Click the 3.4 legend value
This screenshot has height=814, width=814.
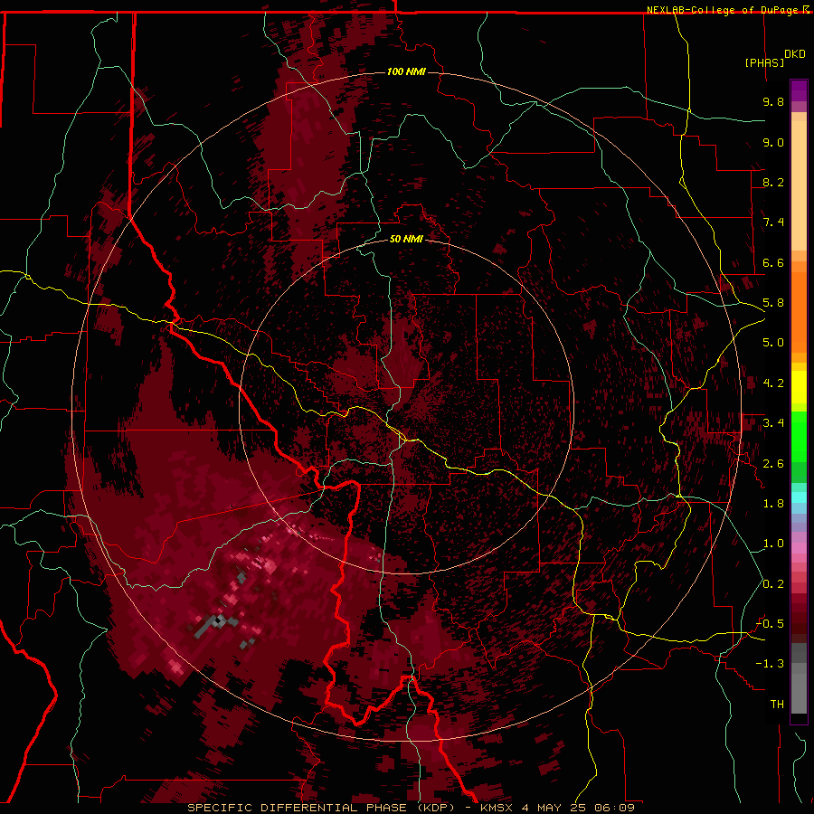tap(773, 423)
